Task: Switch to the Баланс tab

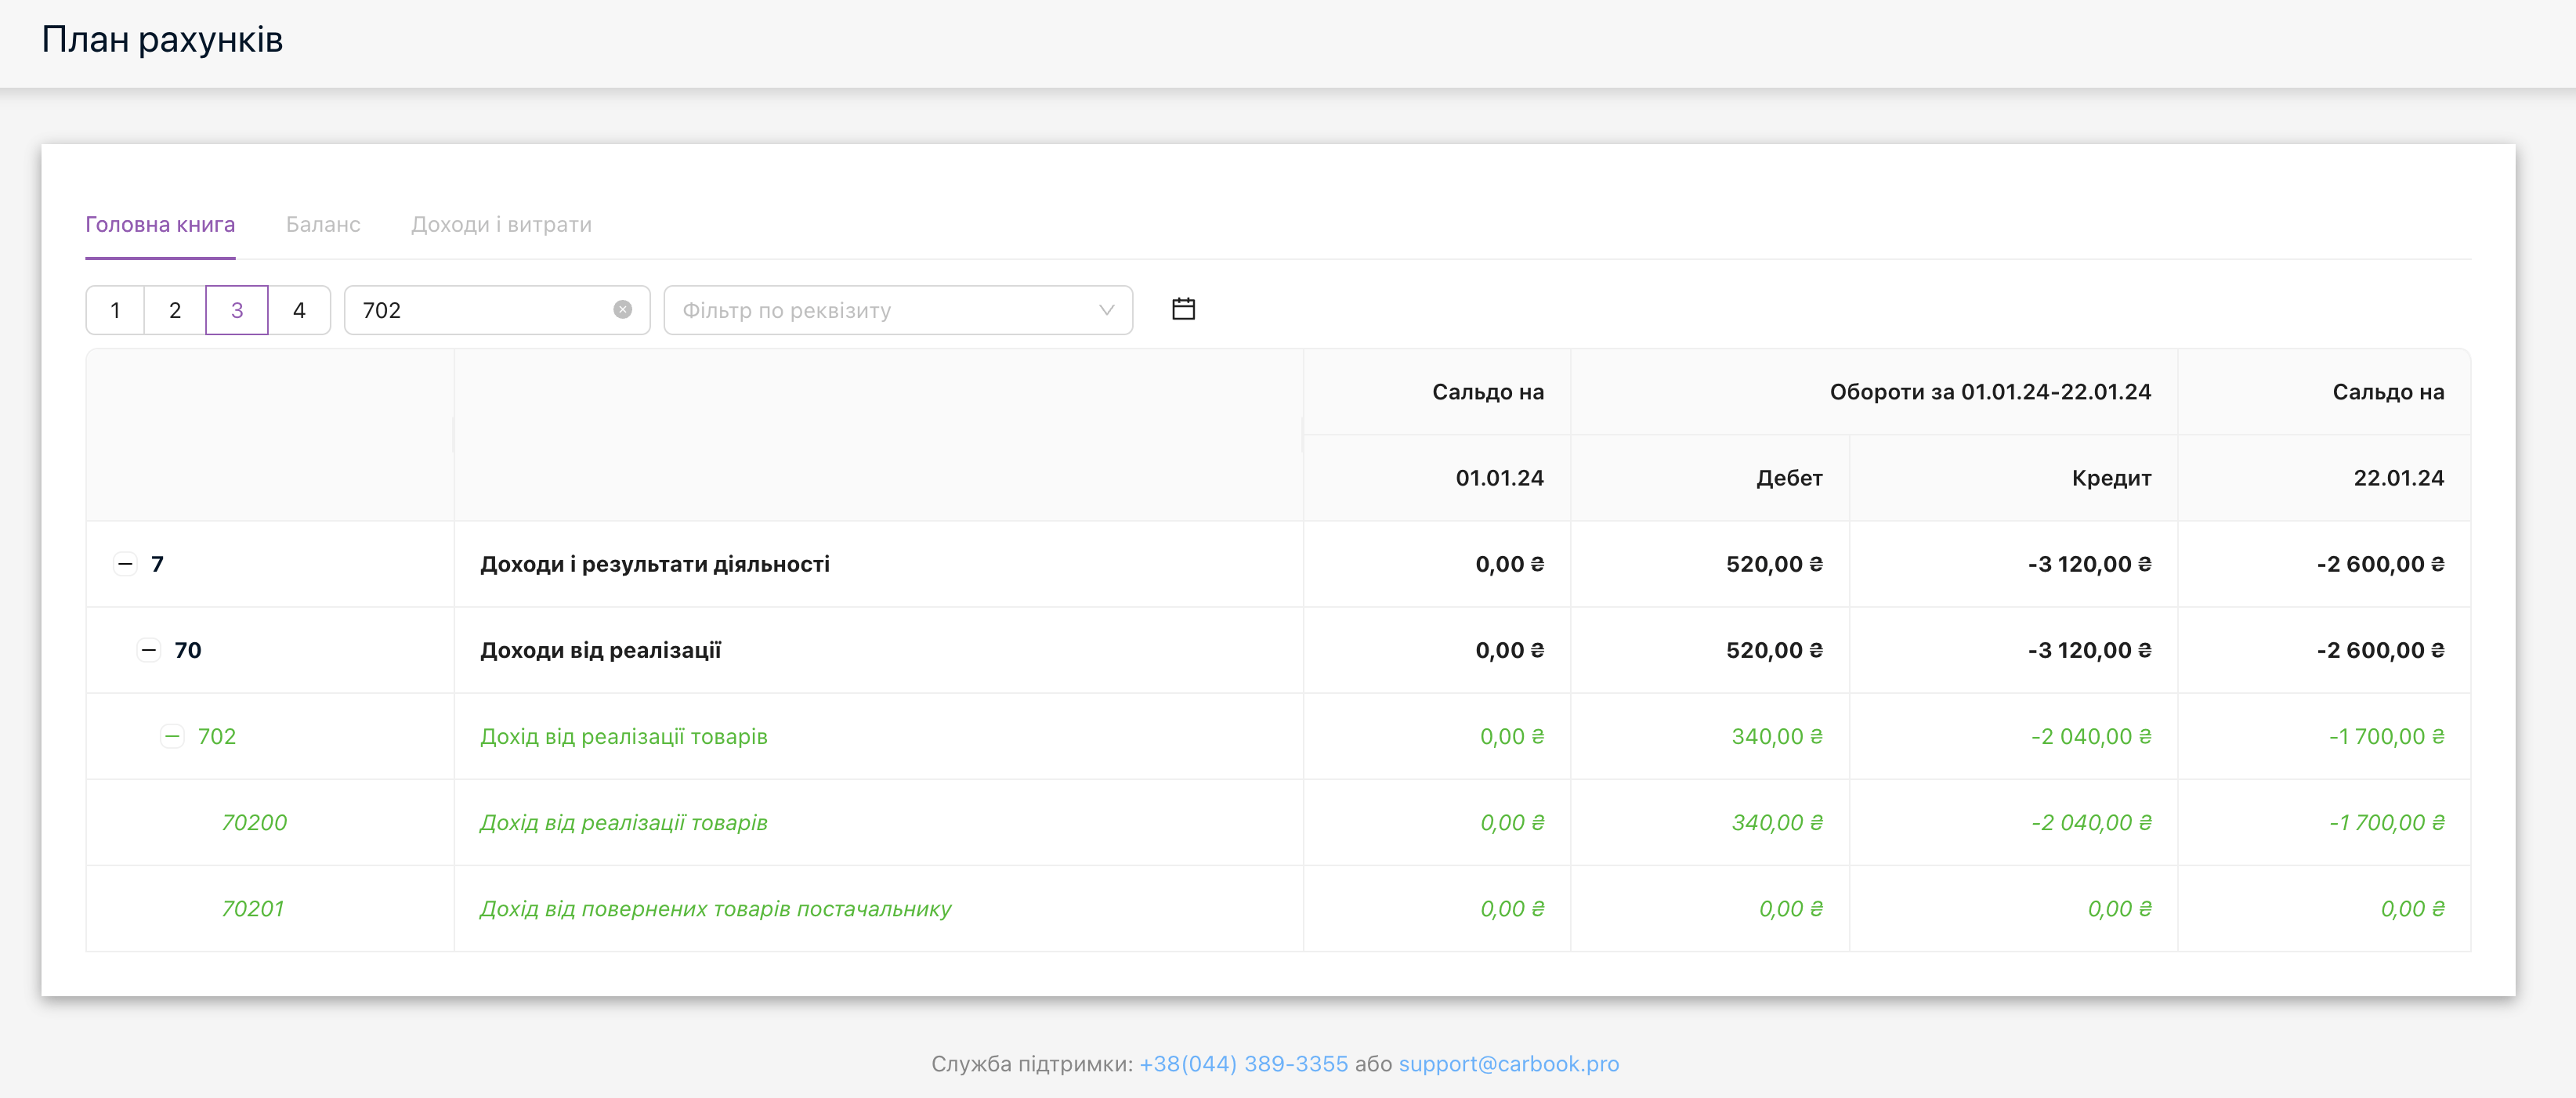Action: [323, 224]
